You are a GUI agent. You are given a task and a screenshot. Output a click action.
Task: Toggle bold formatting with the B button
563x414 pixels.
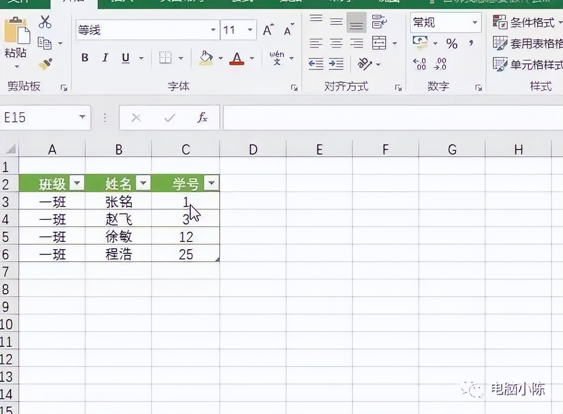tap(84, 58)
